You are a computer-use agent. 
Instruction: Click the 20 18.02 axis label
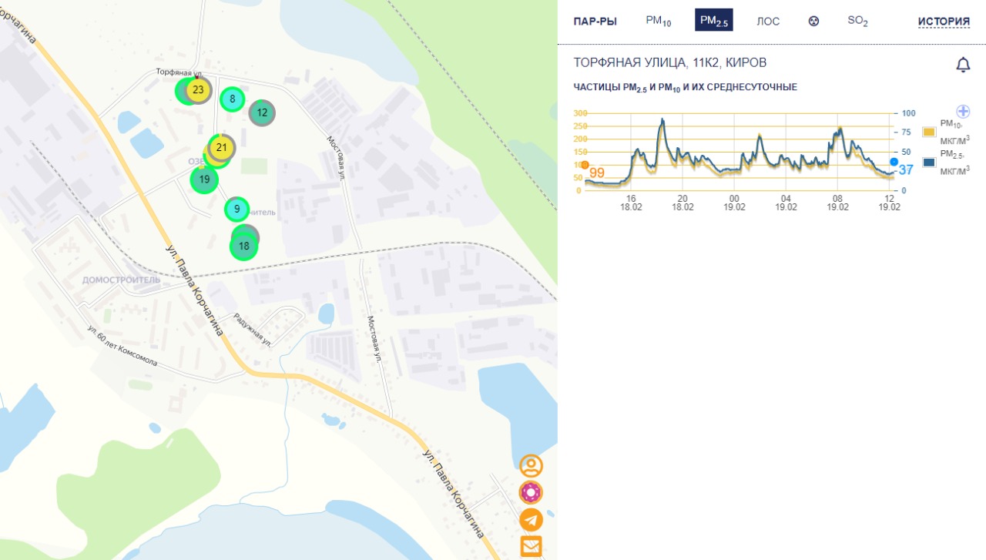tap(682, 203)
